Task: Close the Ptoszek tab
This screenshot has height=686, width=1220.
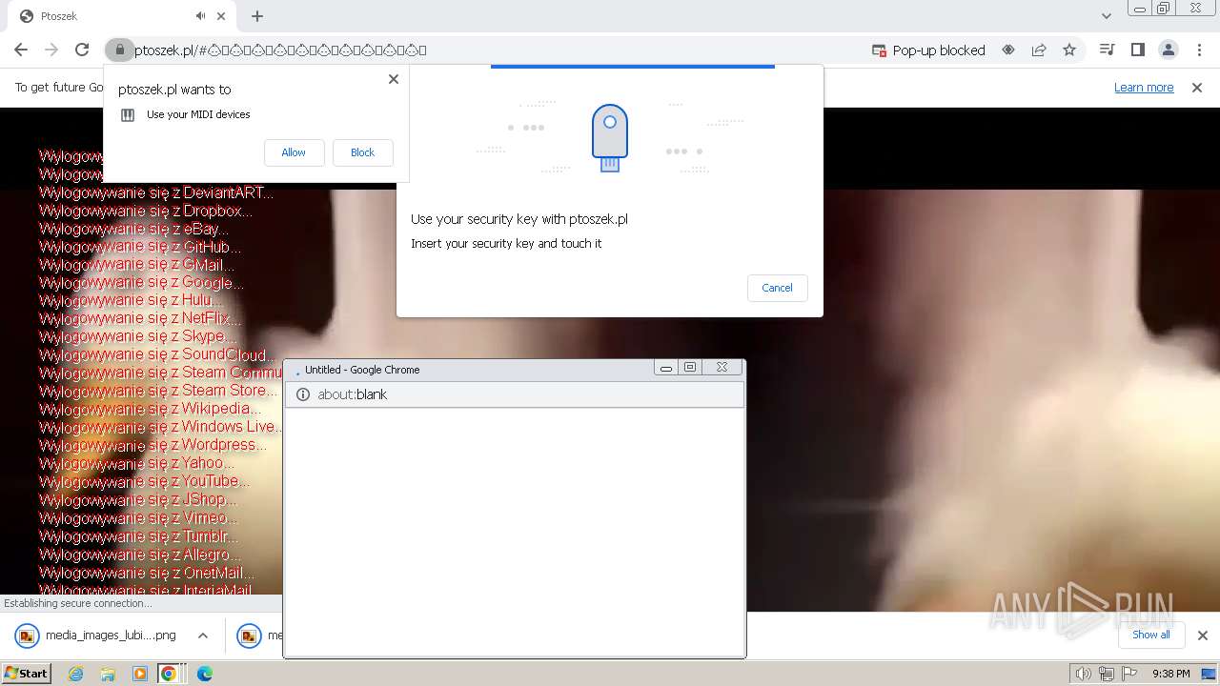Action: click(x=222, y=16)
